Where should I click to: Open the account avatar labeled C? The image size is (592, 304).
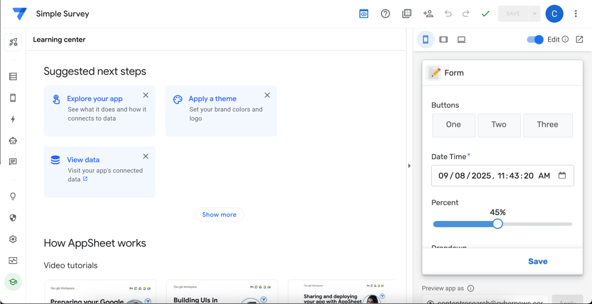click(x=554, y=14)
